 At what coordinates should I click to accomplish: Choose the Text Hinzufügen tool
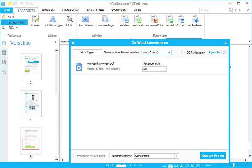click(x=53, y=21)
